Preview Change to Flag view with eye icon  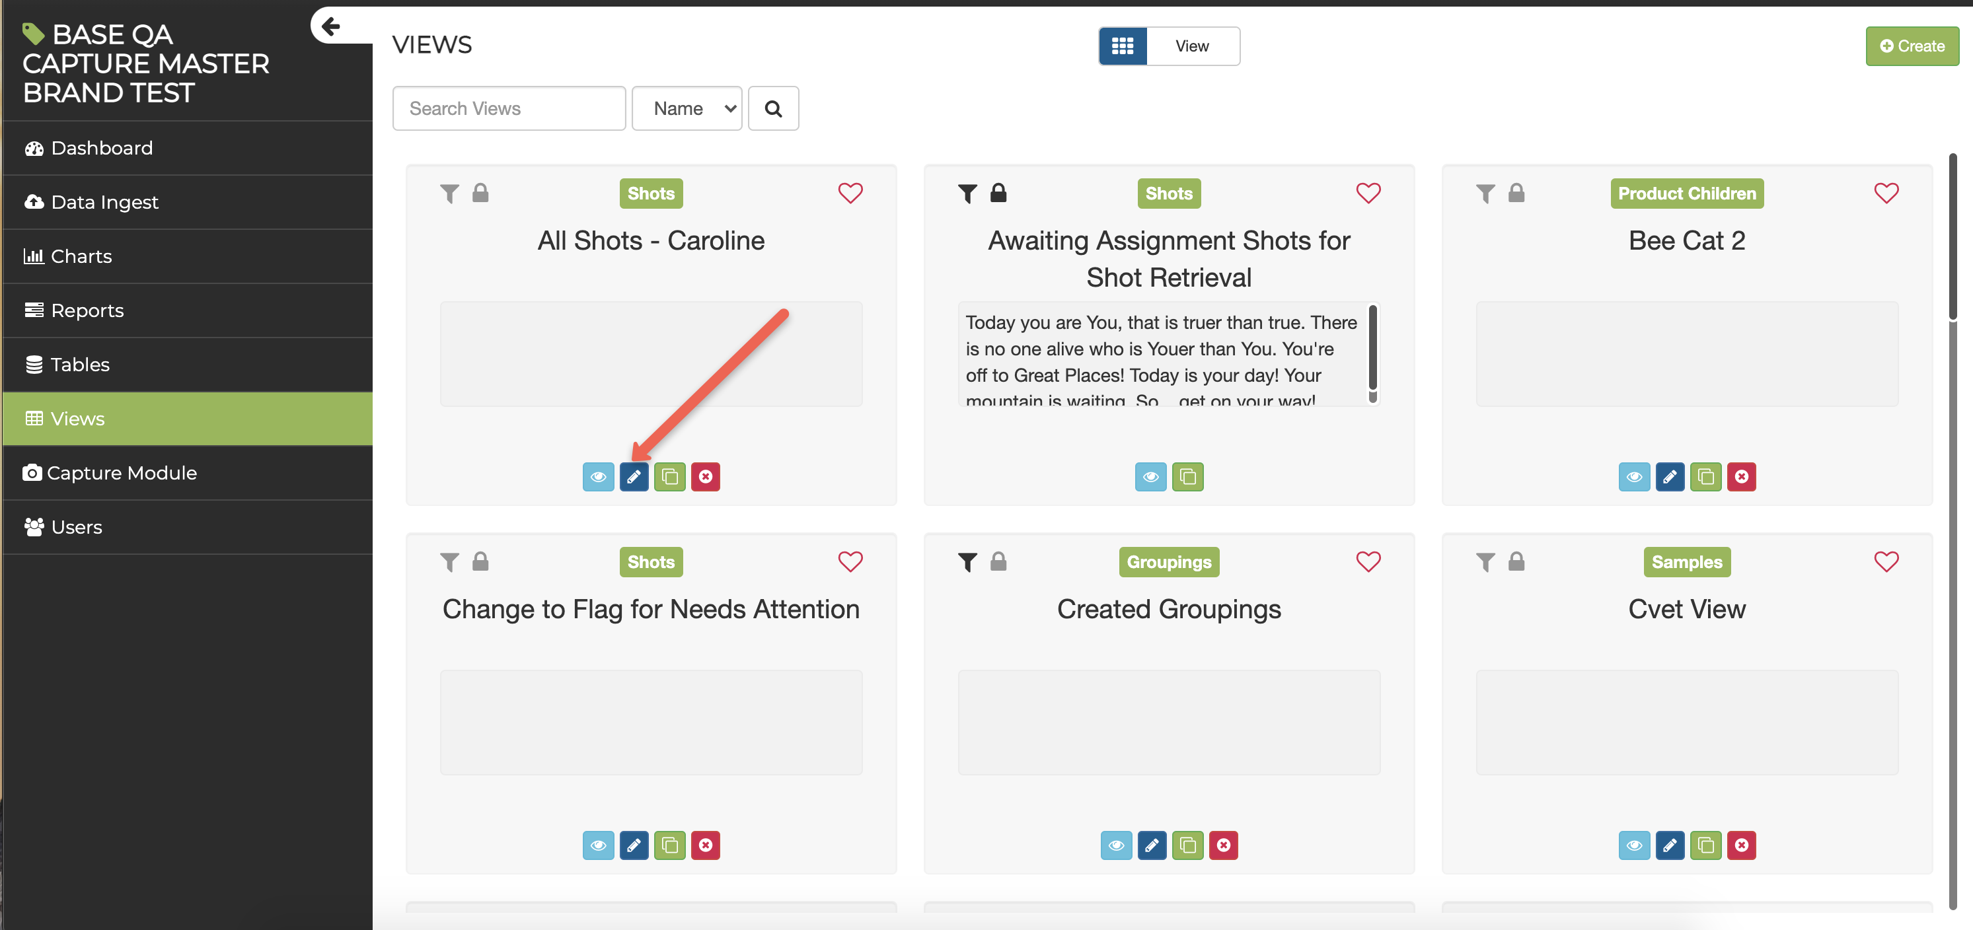point(598,845)
